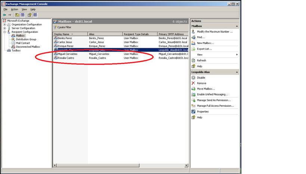The width and height of the screenshot is (306, 174).
Task: Click the Benito Perez mailbox icon
Action: (x=56, y=38)
